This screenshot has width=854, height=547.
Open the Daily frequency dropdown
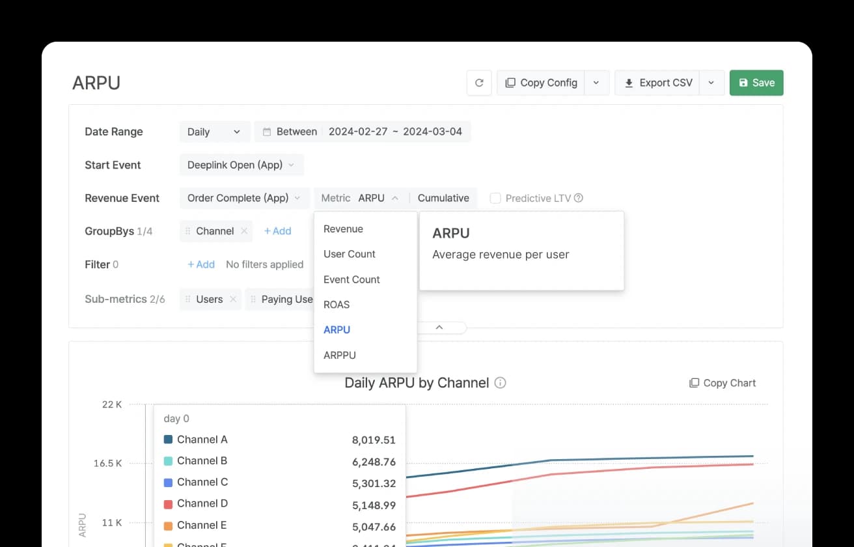pos(214,131)
